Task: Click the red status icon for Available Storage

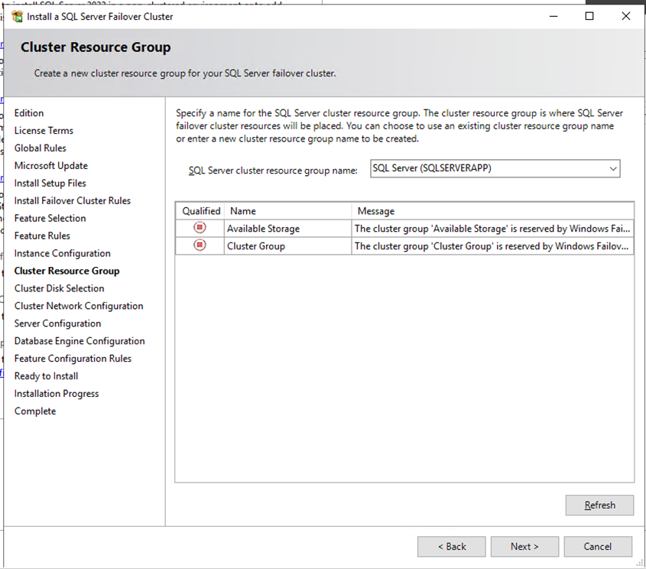Action: coord(200,227)
